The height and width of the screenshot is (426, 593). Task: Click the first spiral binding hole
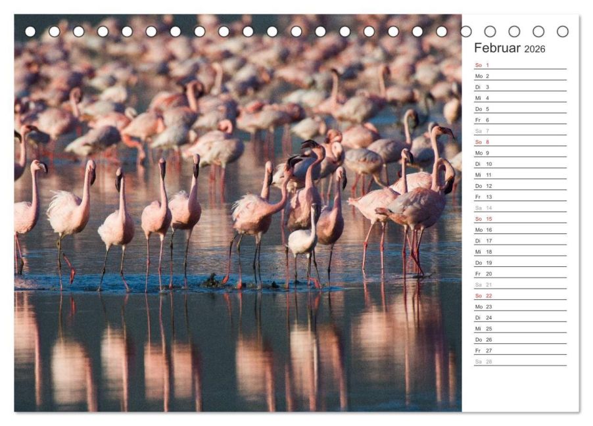[x=30, y=32]
